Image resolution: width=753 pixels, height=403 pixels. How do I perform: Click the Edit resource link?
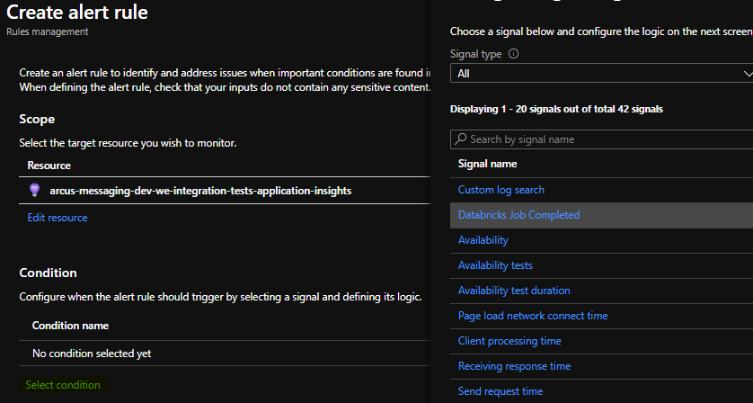click(58, 218)
